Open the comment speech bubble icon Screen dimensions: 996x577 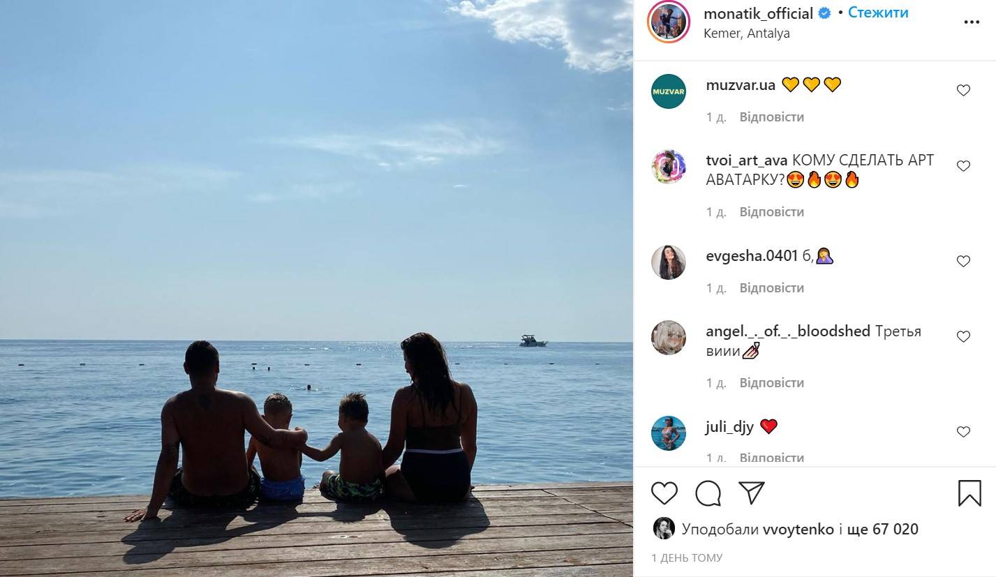click(708, 493)
